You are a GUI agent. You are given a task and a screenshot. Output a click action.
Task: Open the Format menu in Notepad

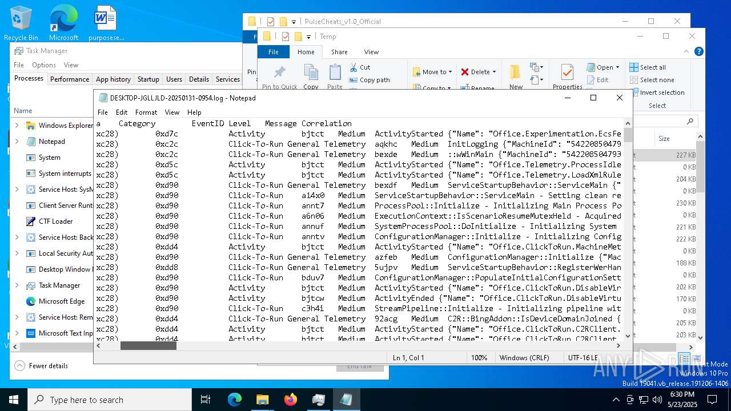click(x=146, y=112)
